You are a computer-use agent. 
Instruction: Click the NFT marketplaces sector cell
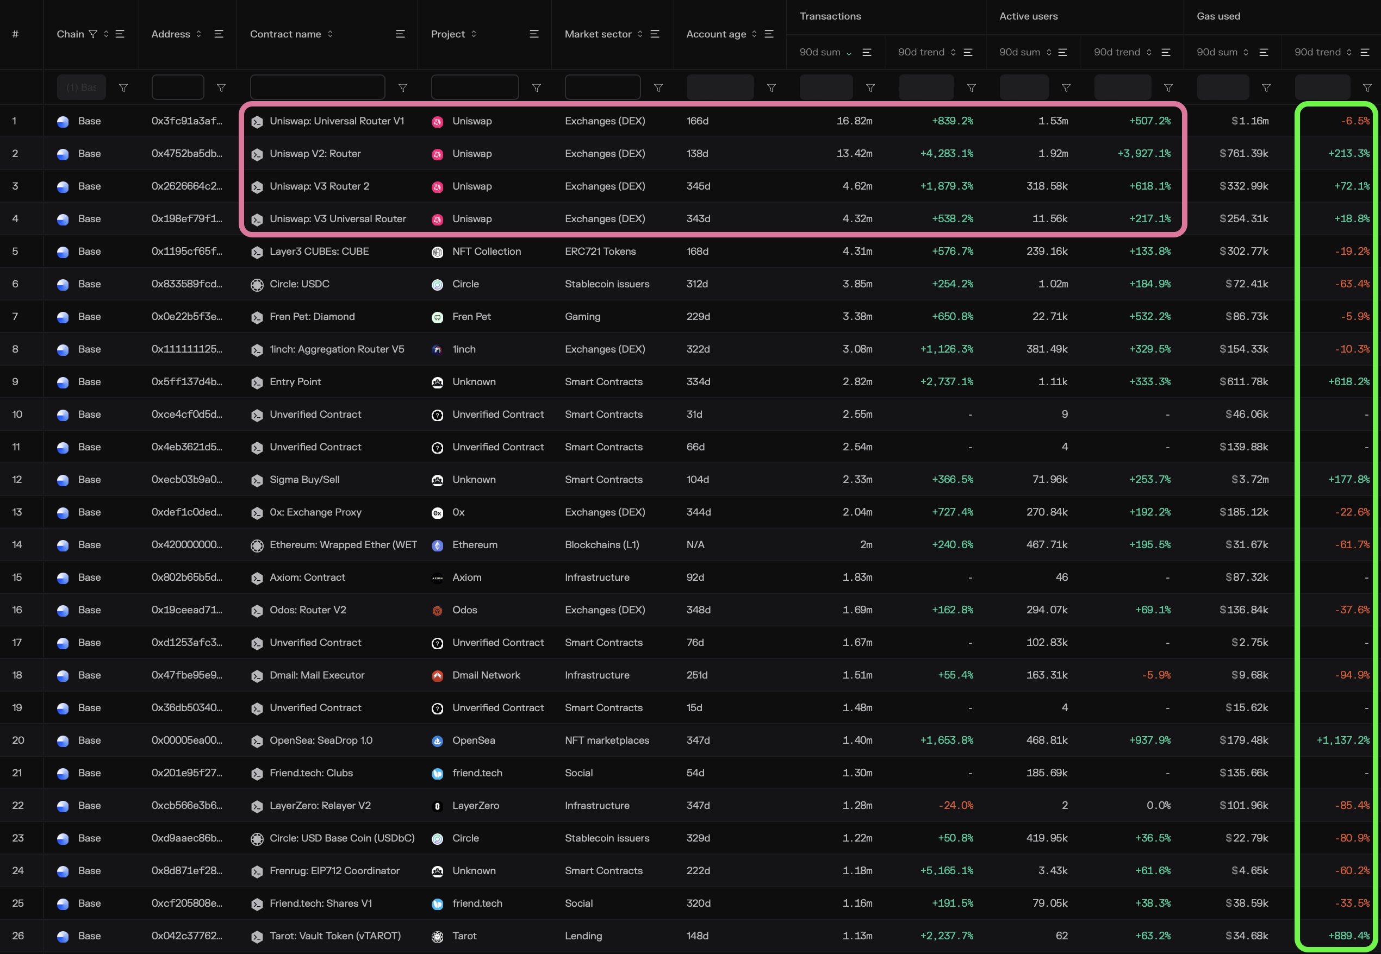click(x=607, y=740)
